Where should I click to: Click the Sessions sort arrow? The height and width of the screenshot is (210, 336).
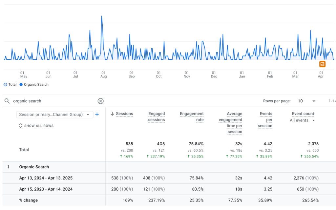pos(112,114)
